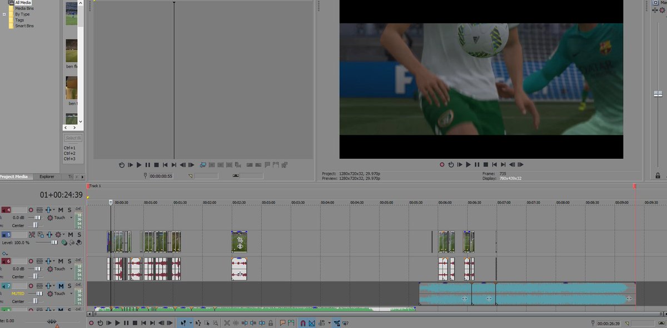This screenshot has height=328, width=667.
Task: Toggle loop playback in the timeline transport
Action: point(100,322)
